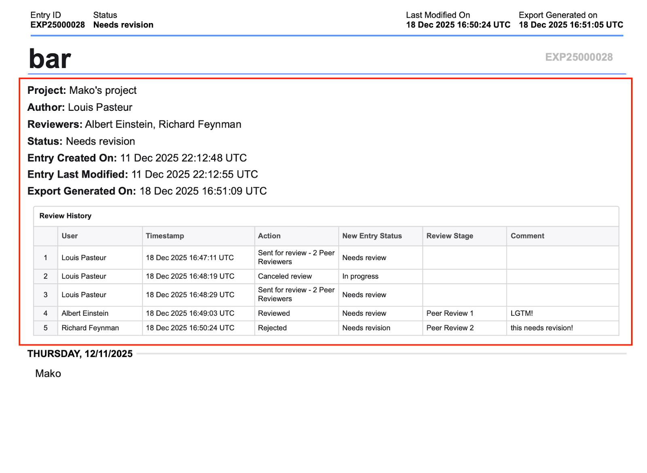The image size is (647, 473).
Task: Click the Review Stage column header
Action: (x=449, y=236)
